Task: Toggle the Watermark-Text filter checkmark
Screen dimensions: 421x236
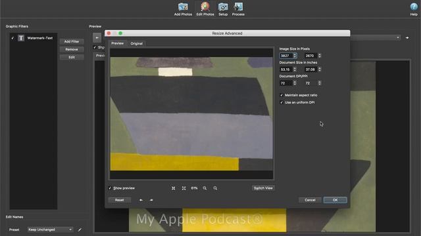Action: click(12, 38)
